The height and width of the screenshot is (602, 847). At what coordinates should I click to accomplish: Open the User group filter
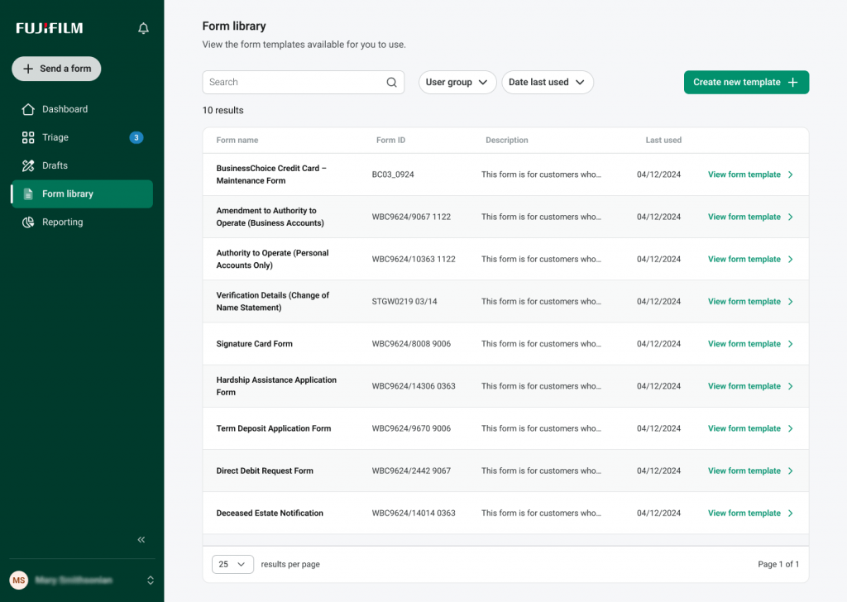(x=457, y=82)
